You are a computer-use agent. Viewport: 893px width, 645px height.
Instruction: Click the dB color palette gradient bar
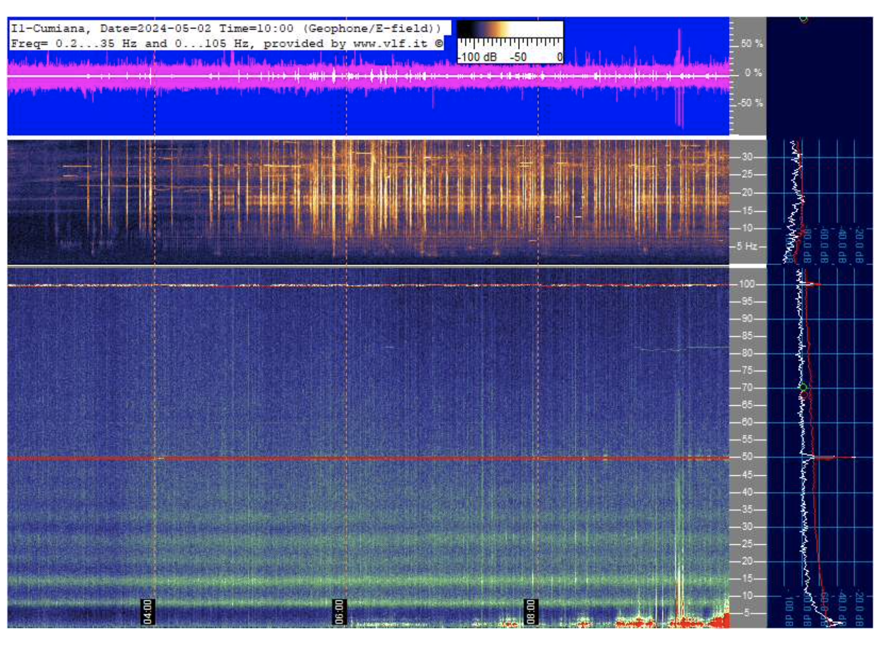click(x=510, y=30)
